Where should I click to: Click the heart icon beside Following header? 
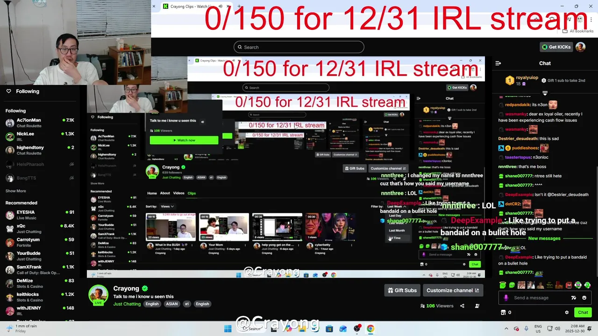(8, 91)
